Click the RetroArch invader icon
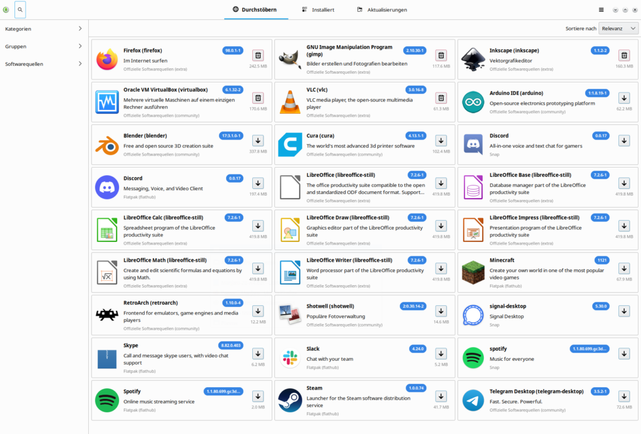641x434 pixels. pyautogui.click(x=107, y=315)
